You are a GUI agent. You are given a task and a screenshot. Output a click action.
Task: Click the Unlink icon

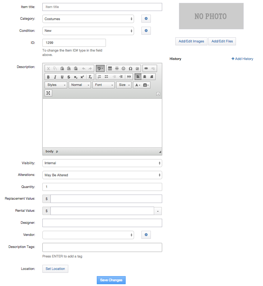[153, 69]
